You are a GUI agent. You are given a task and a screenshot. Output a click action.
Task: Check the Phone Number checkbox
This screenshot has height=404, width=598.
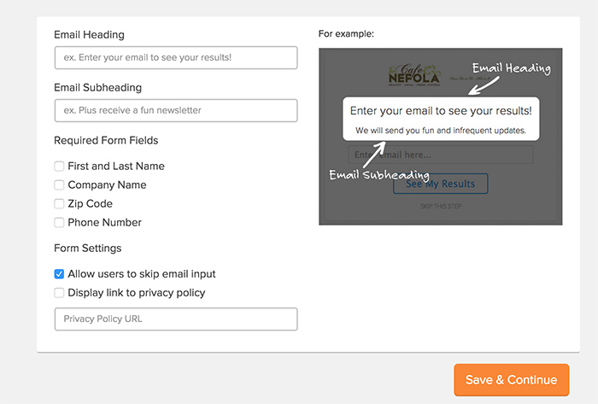coord(59,222)
